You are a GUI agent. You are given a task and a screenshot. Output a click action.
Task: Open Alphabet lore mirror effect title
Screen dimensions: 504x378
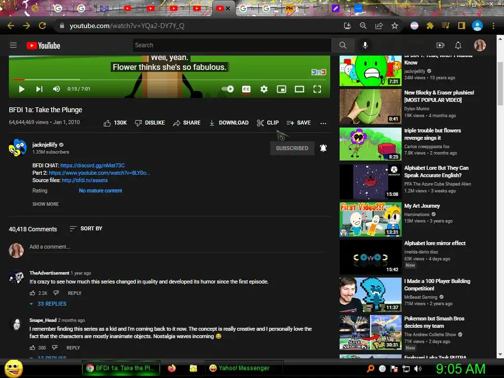click(435, 243)
